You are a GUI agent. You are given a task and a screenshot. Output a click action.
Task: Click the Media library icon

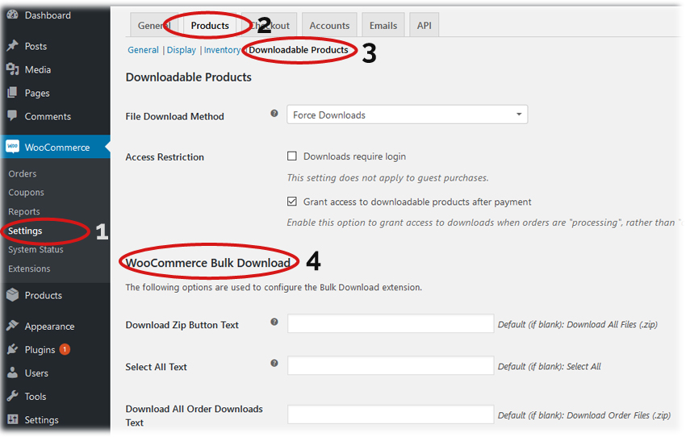tap(12, 69)
